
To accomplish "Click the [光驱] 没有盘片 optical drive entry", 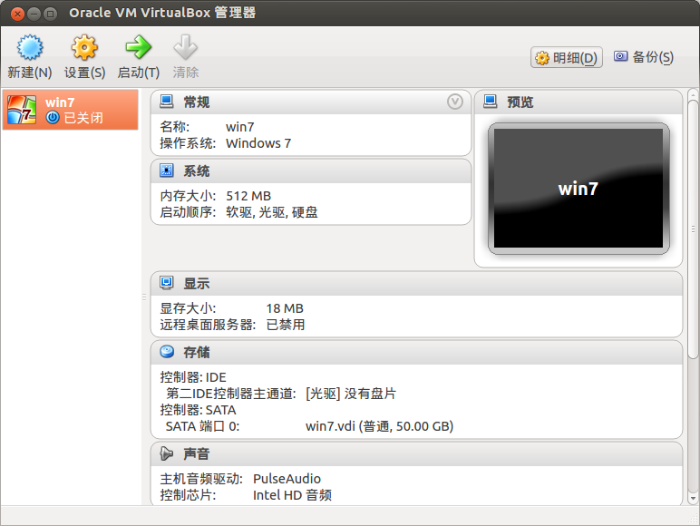I will pos(351,394).
